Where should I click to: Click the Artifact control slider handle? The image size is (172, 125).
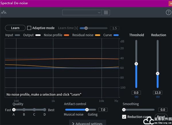tap(87, 110)
